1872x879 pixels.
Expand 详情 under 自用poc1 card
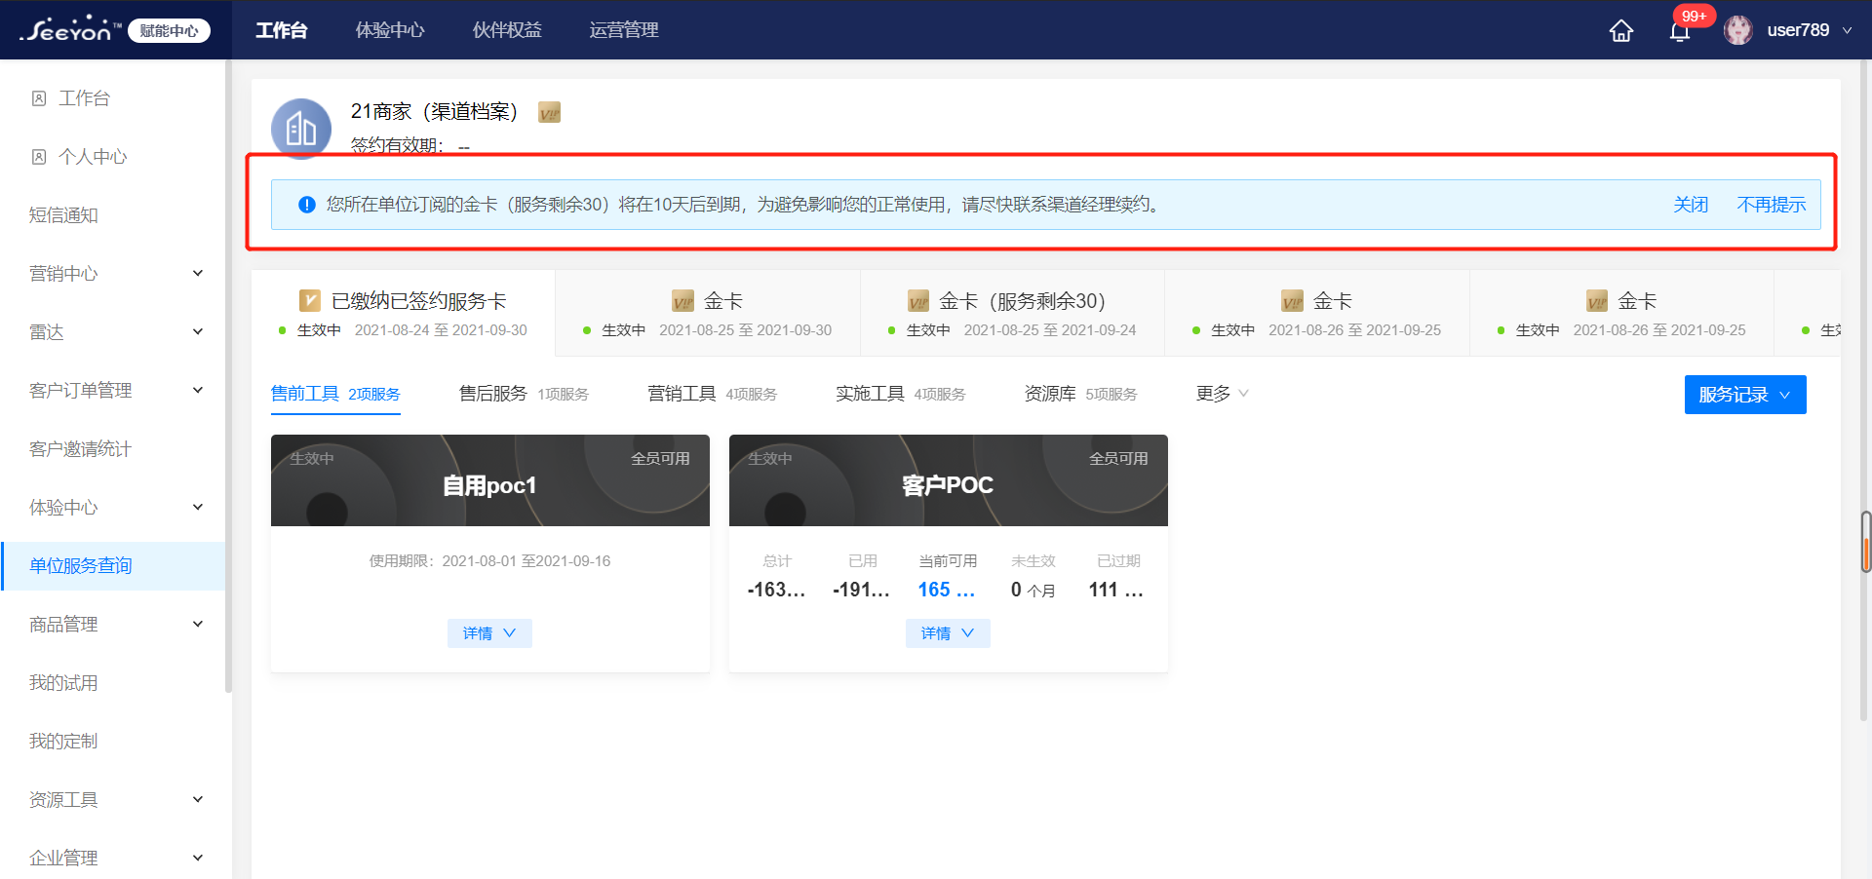(489, 633)
